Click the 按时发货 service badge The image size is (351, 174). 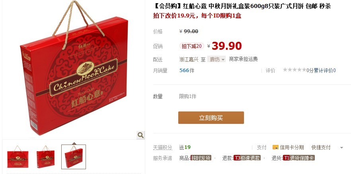201,158
